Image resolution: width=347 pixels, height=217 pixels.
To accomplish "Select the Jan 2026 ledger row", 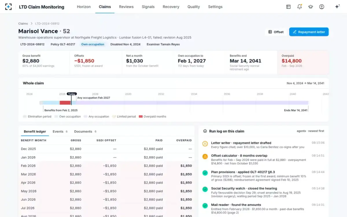I will [x=106, y=157].
